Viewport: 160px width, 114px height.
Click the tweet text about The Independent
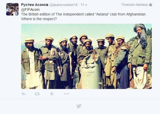pos(84,16)
